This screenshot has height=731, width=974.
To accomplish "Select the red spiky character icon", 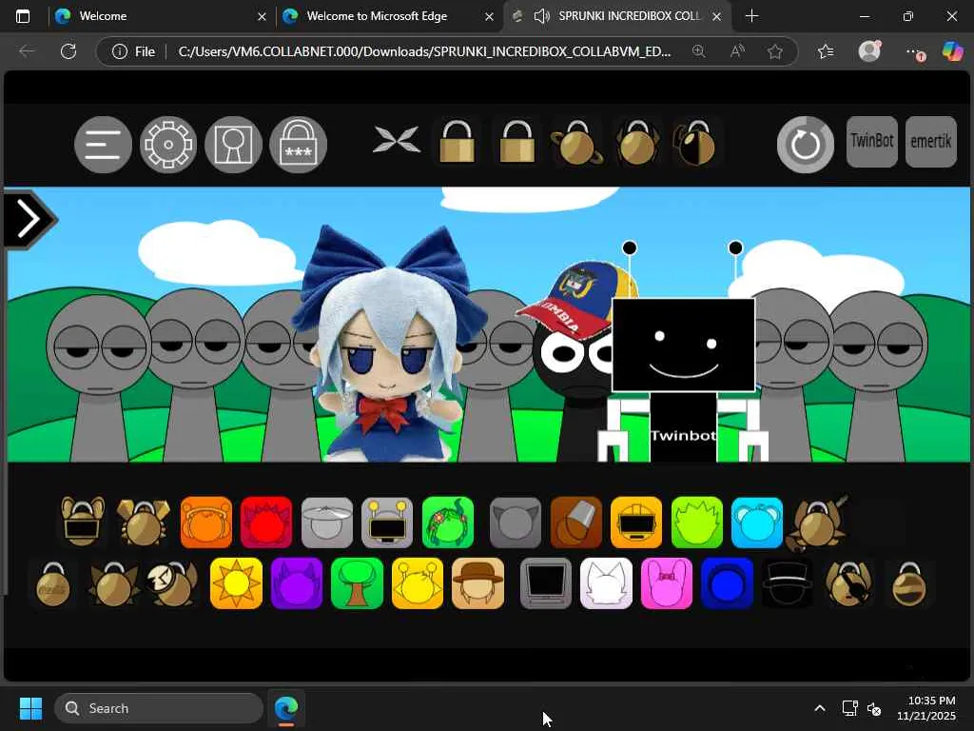I will (x=266, y=523).
